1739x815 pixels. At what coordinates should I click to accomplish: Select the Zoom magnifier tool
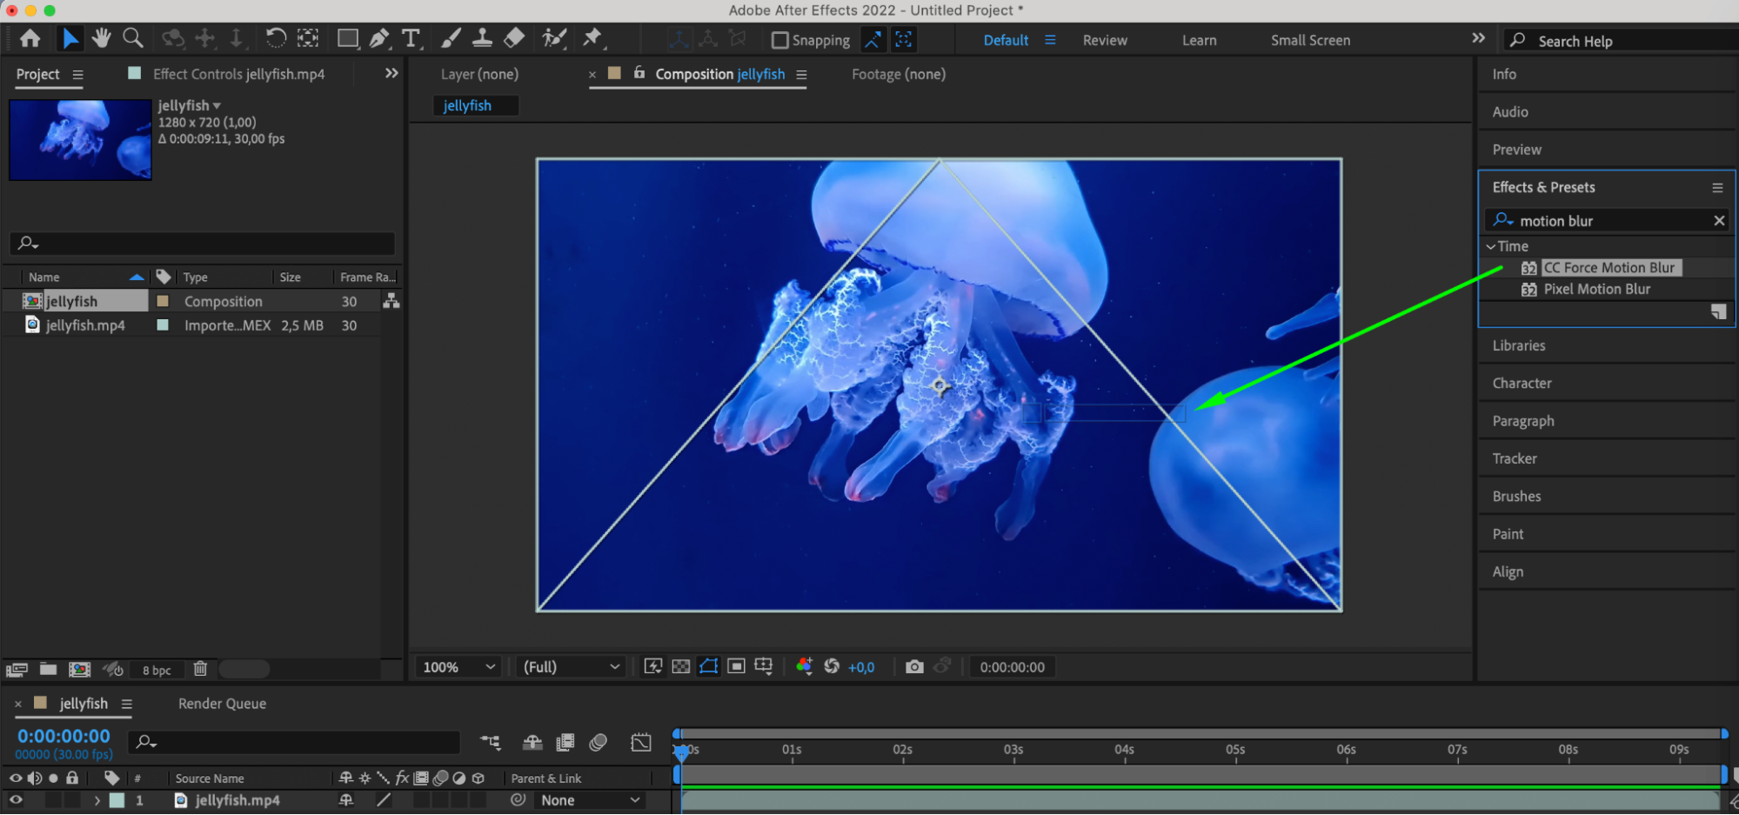click(133, 38)
